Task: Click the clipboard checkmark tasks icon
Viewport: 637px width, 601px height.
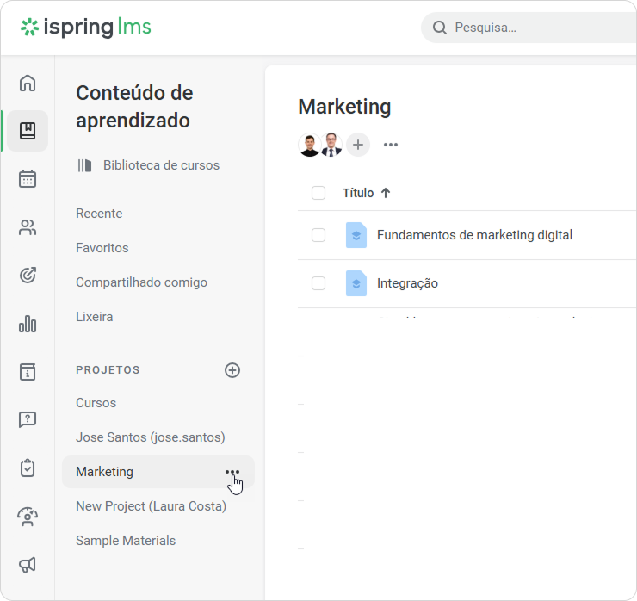Action: [28, 468]
